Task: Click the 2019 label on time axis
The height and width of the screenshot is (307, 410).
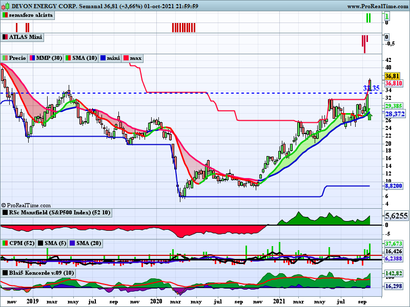Action: point(33,301)
